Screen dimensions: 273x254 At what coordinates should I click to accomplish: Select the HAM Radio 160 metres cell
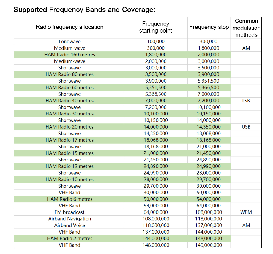click(70, 55)
